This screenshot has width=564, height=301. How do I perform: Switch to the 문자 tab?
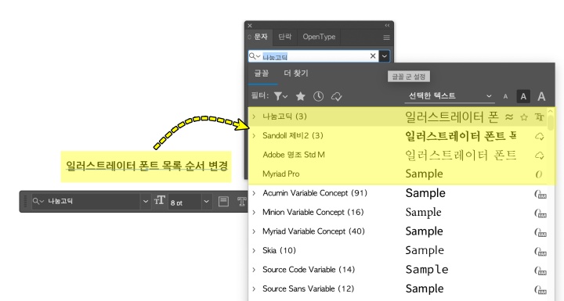[x=260, y=37]
